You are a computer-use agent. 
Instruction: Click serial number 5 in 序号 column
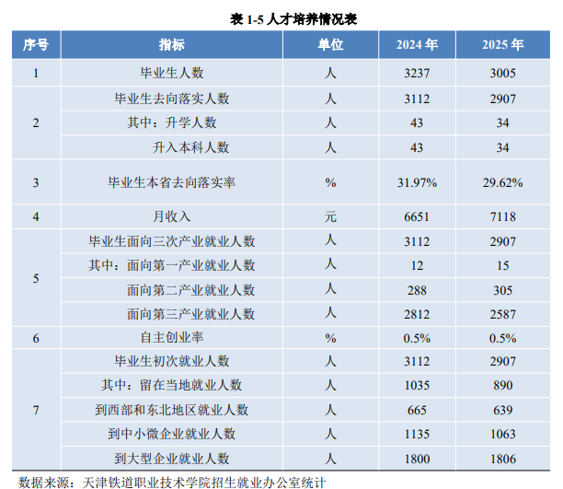tap(36, 279)
